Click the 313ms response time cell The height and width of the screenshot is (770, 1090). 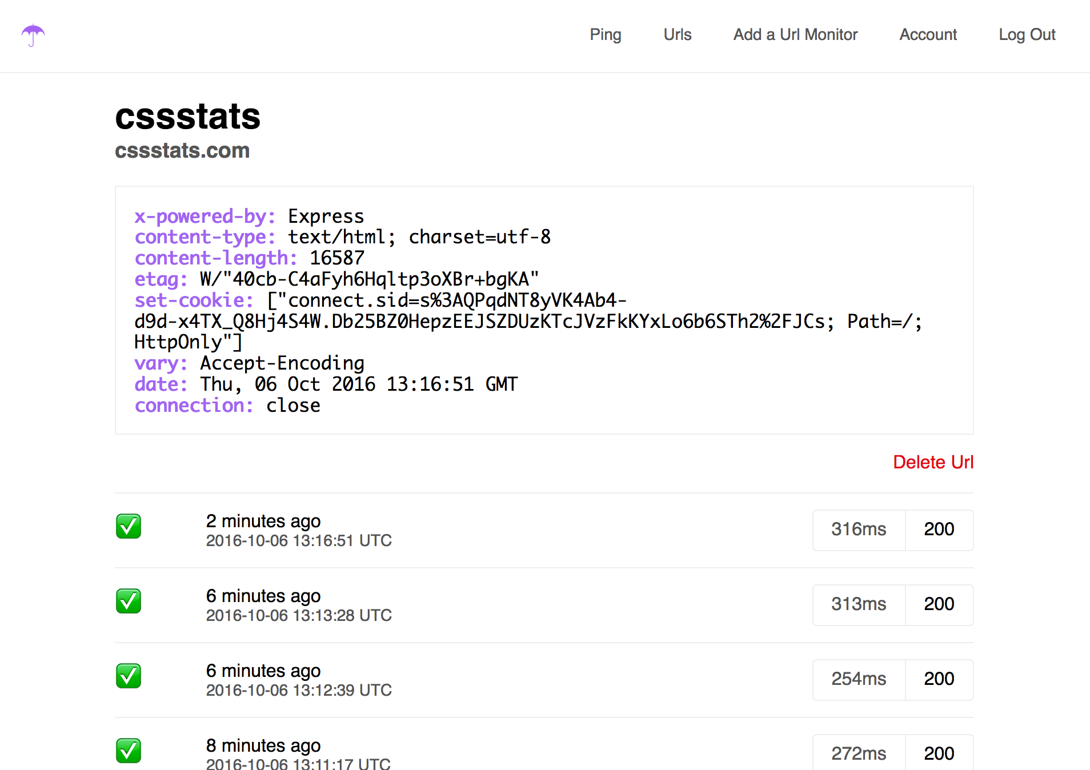pos(859,604)
